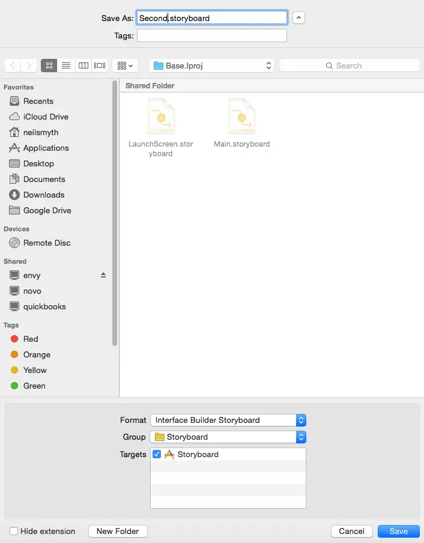Click the Storyboard target app icon
The image size is (424, 543).
click(169, 454)
